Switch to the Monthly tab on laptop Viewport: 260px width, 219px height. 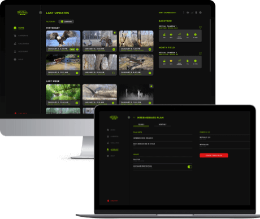162,124
